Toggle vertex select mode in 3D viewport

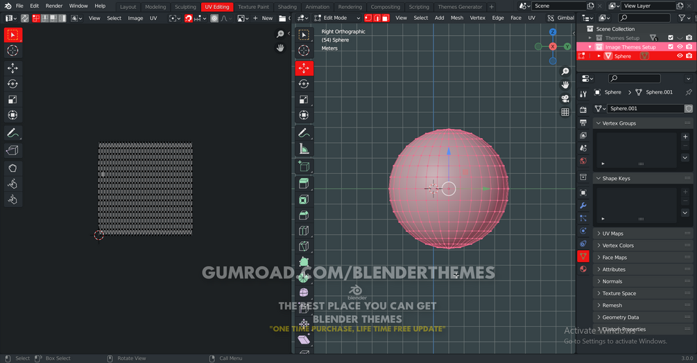(x=368, y=18)
